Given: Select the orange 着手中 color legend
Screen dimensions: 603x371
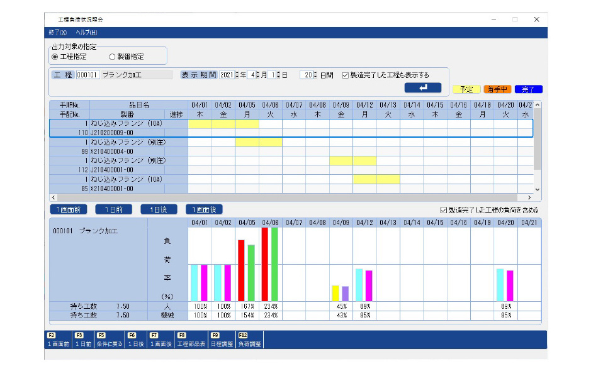Looking at the screenshot, I should 497,89.
